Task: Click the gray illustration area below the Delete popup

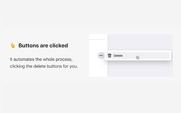Action: pyautogui.click(x=140, y=69)
